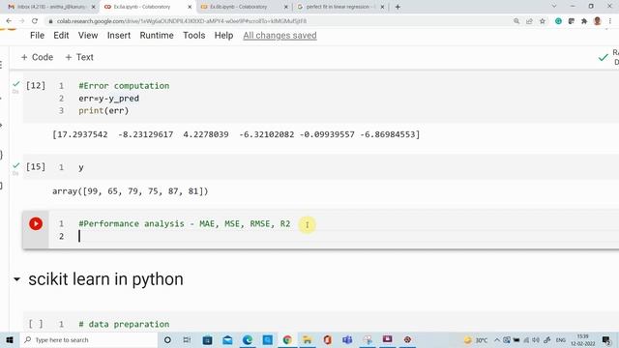Bookmark this page with the star icon

[x=543, y=21]
